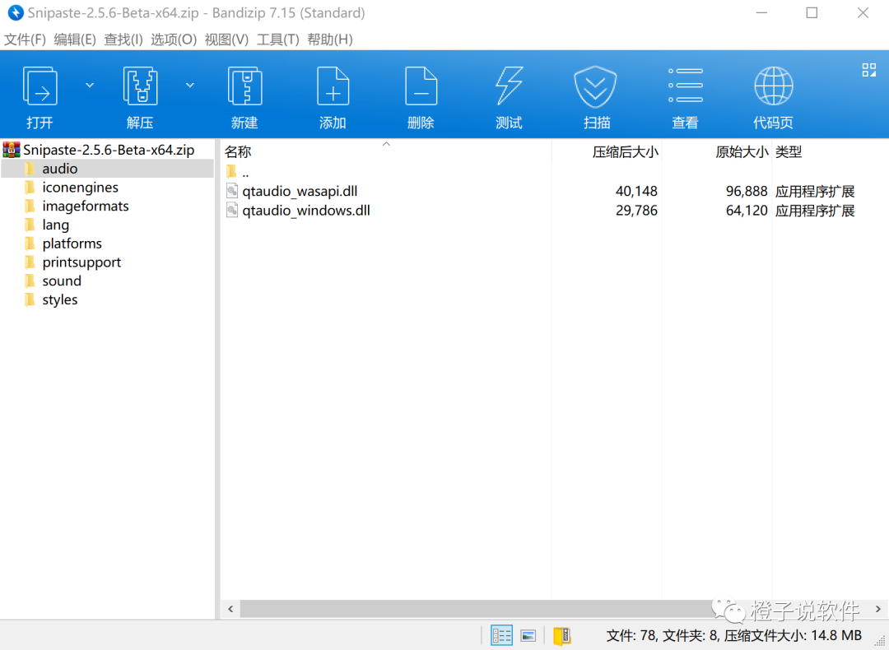Click the left arrow of horizontal scrollbar
The height and width of the screenshot is (650, 889).
230,609
